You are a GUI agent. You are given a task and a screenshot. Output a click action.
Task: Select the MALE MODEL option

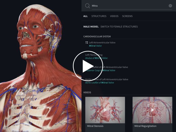click(91, 27)
